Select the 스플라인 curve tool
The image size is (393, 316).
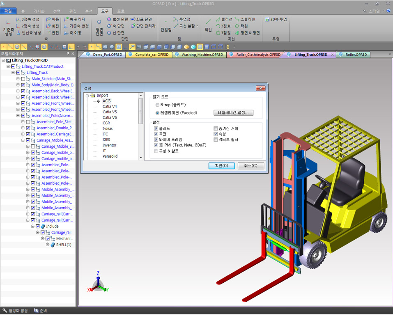pos(245,19)
